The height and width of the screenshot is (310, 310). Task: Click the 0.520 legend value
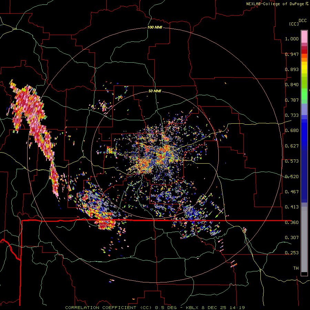tap(292, 177)
